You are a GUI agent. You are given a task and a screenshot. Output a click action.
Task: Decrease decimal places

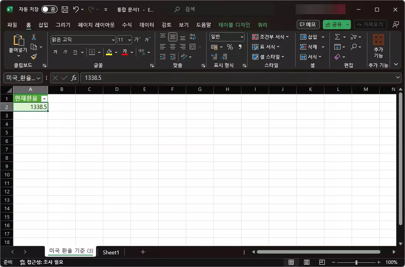[x=224, y=56]
